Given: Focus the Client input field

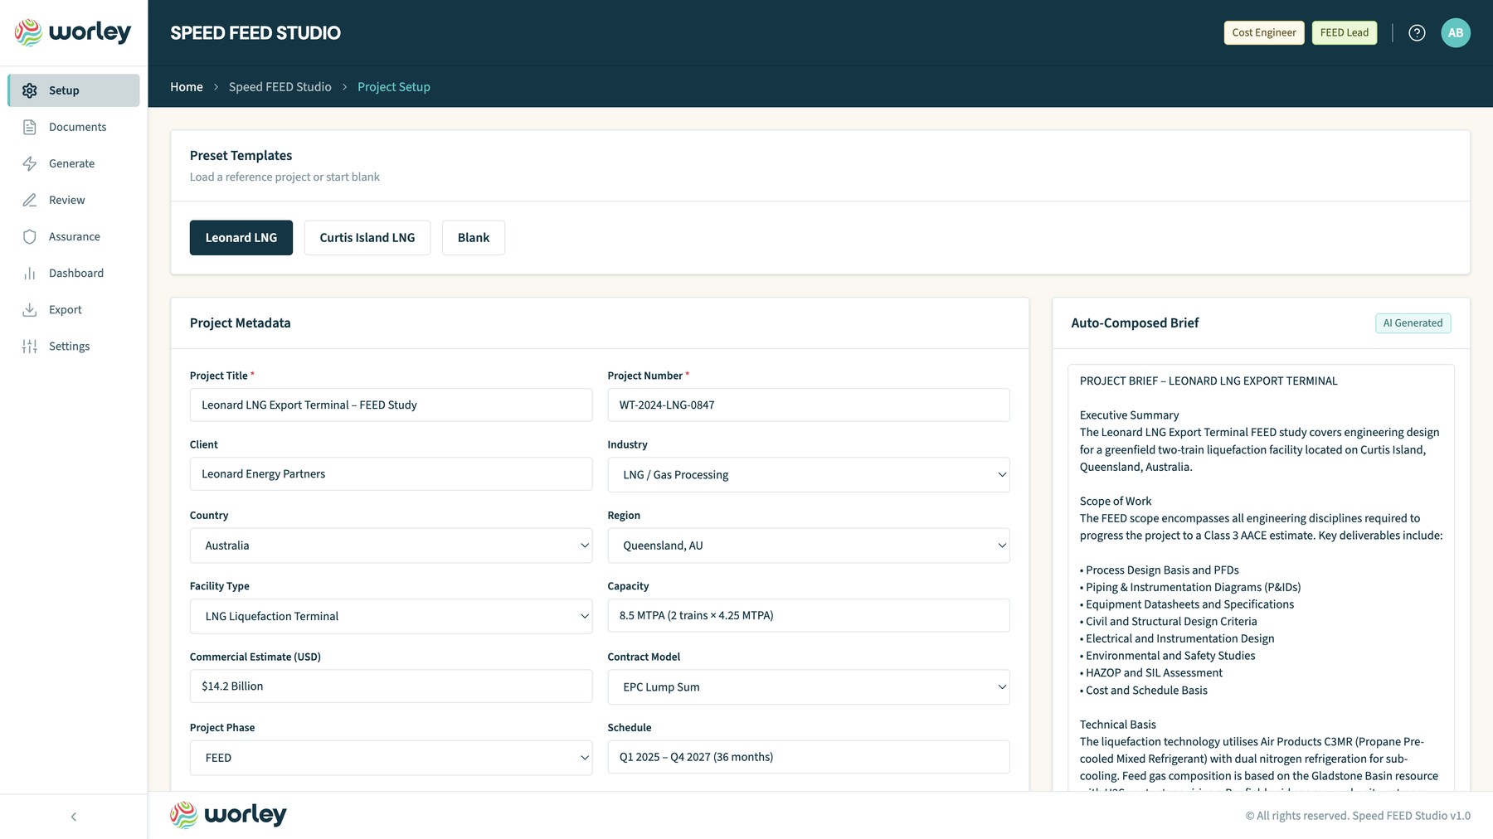Looking at the screenshot, I should 391,473.
